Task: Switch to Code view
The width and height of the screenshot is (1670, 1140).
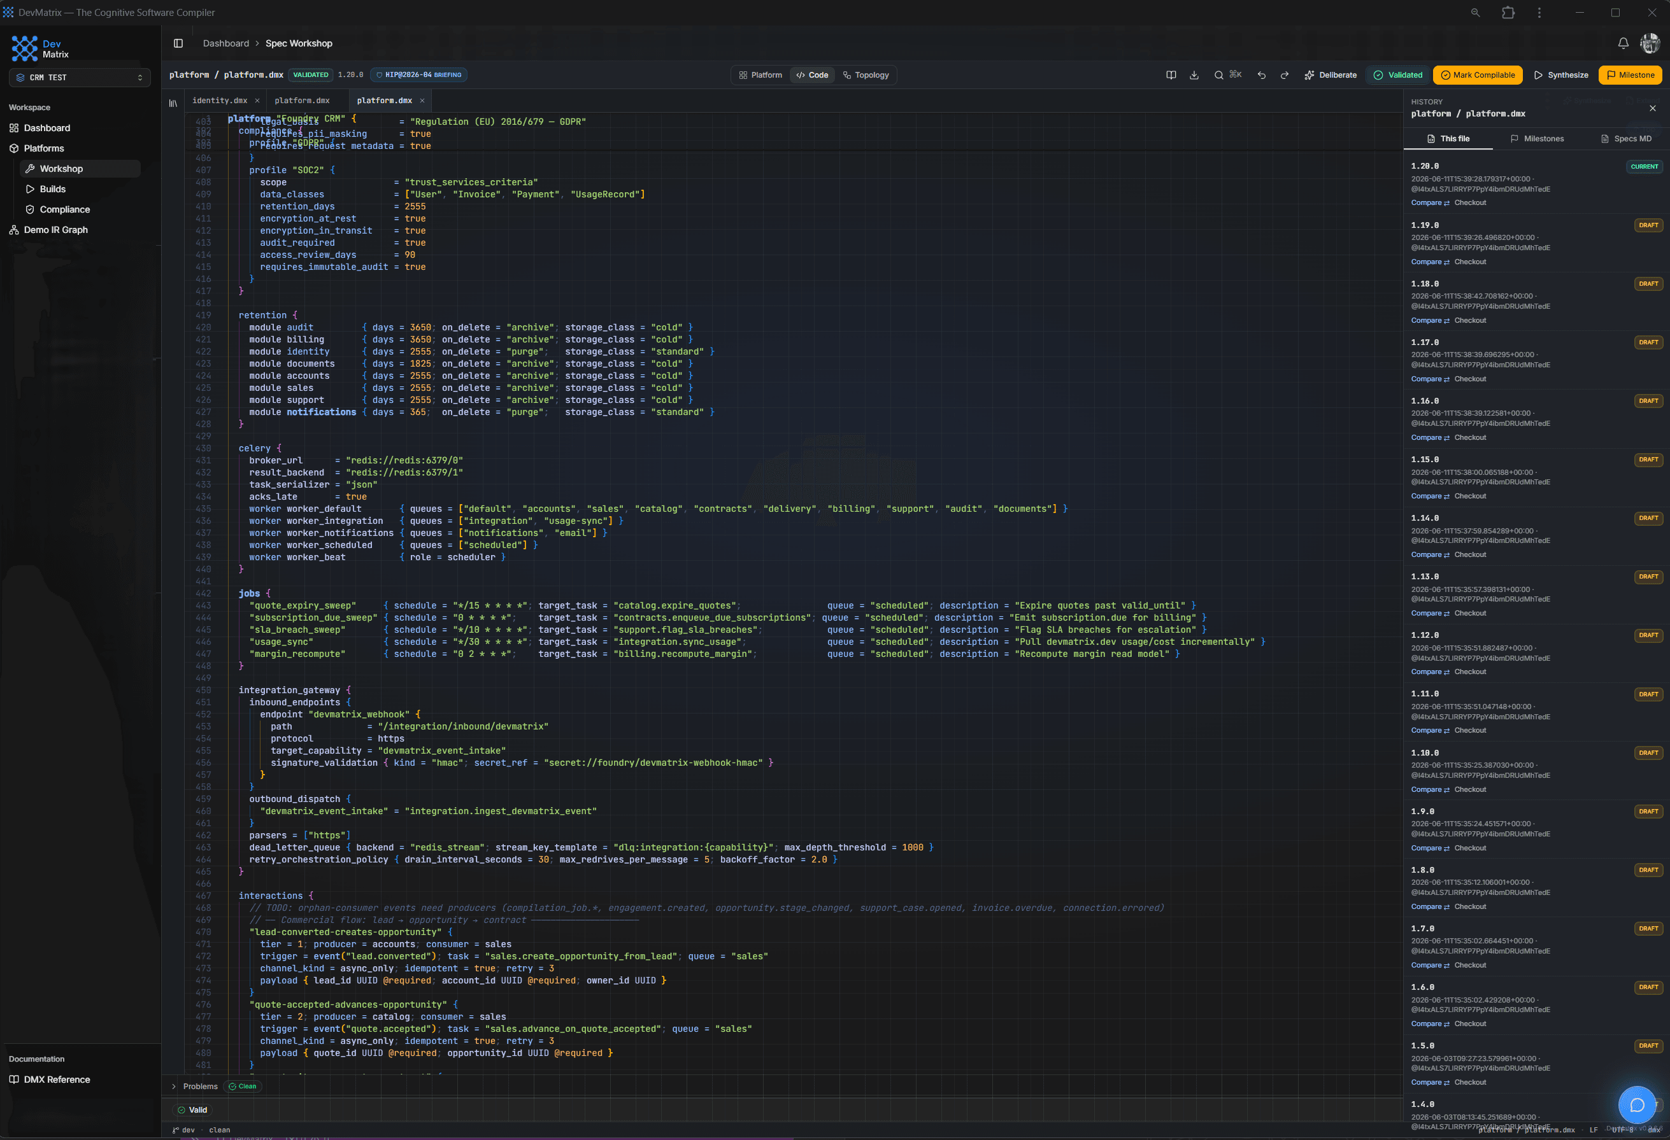Action: click(812, 74)
